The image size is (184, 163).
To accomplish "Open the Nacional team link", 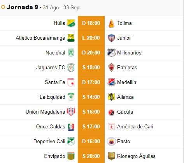I will tap(55, 53).
